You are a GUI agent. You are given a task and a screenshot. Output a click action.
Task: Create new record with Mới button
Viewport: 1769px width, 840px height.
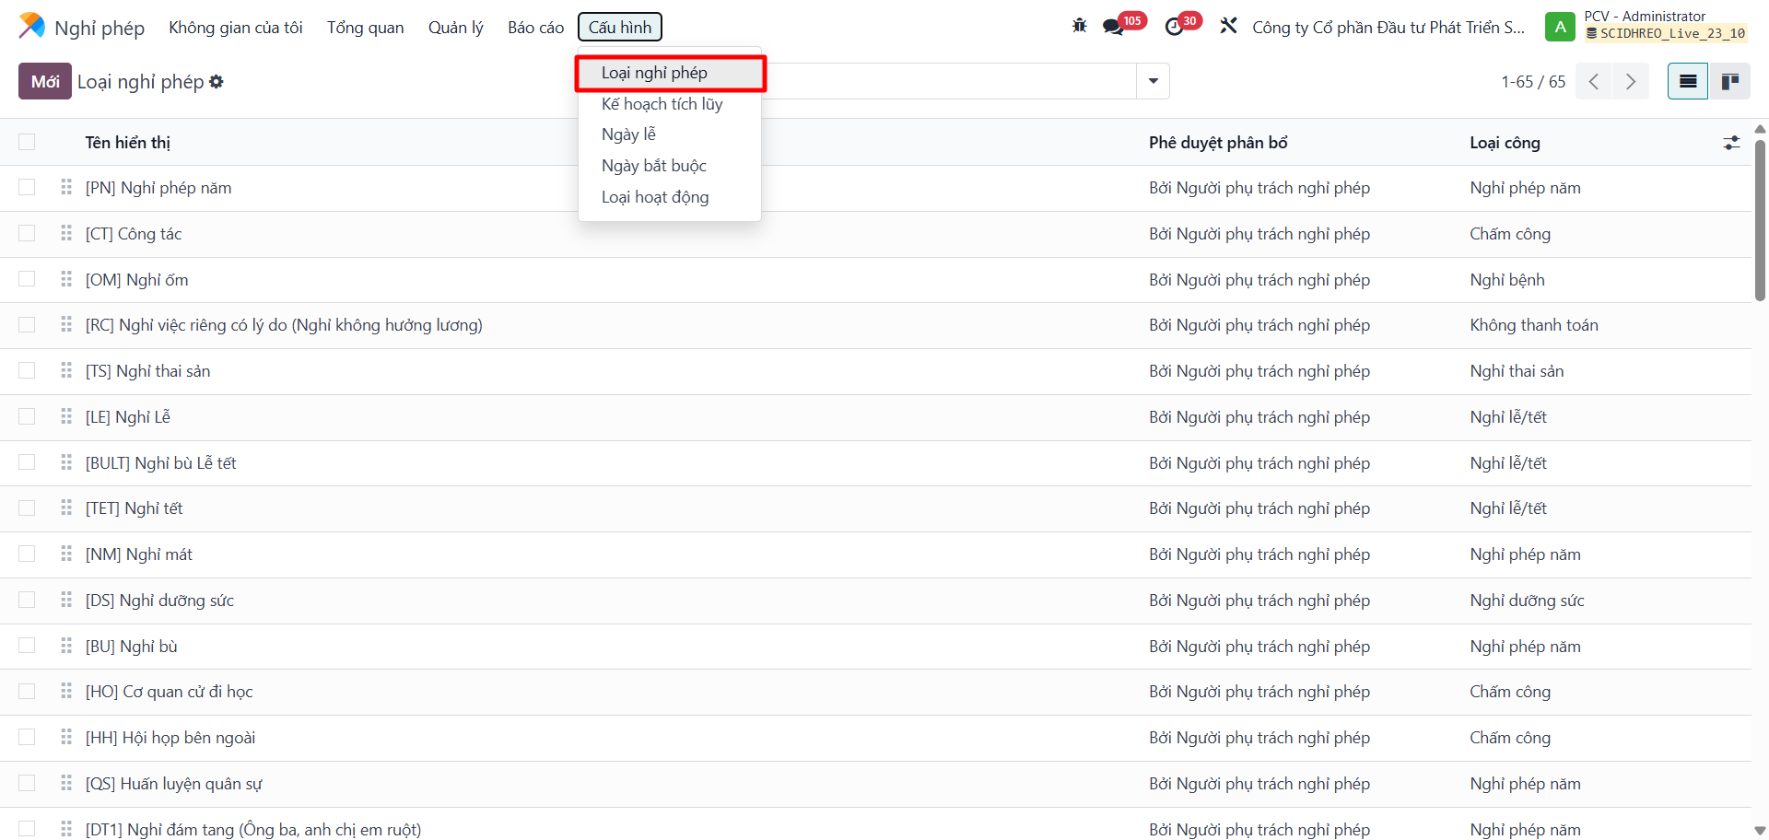(45, 81)
